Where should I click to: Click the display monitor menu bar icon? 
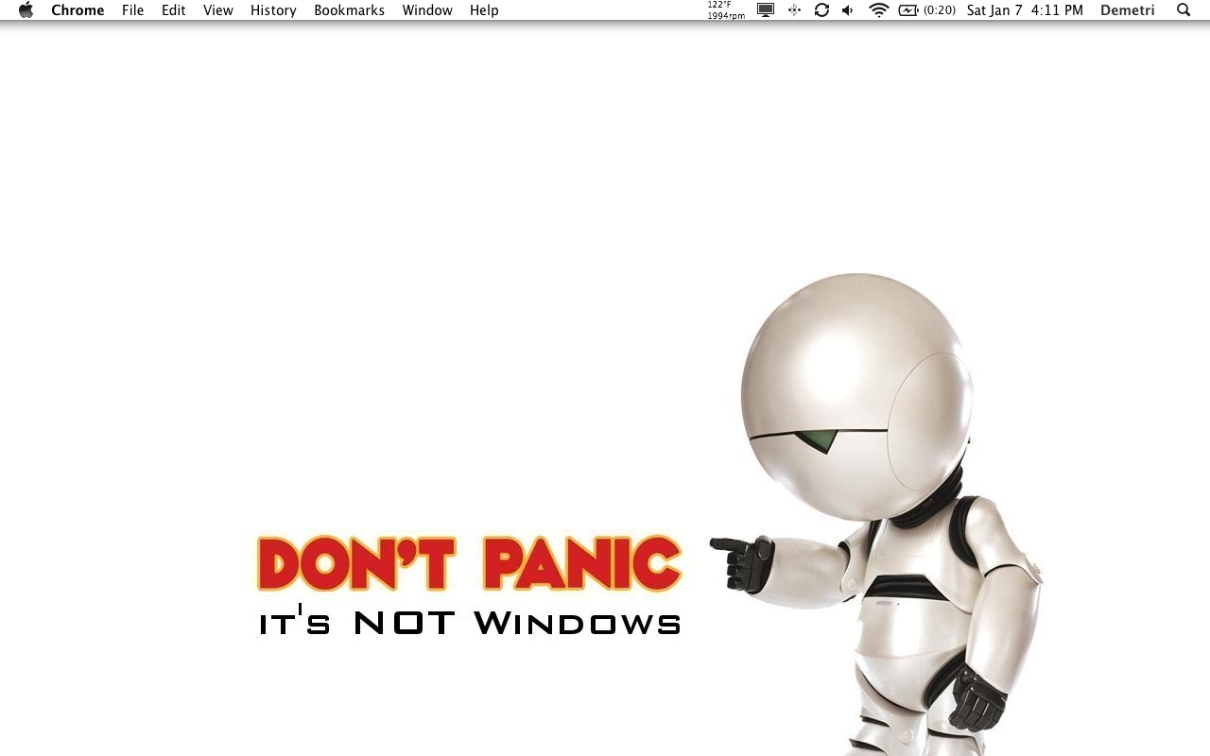[x=766, y=10]
